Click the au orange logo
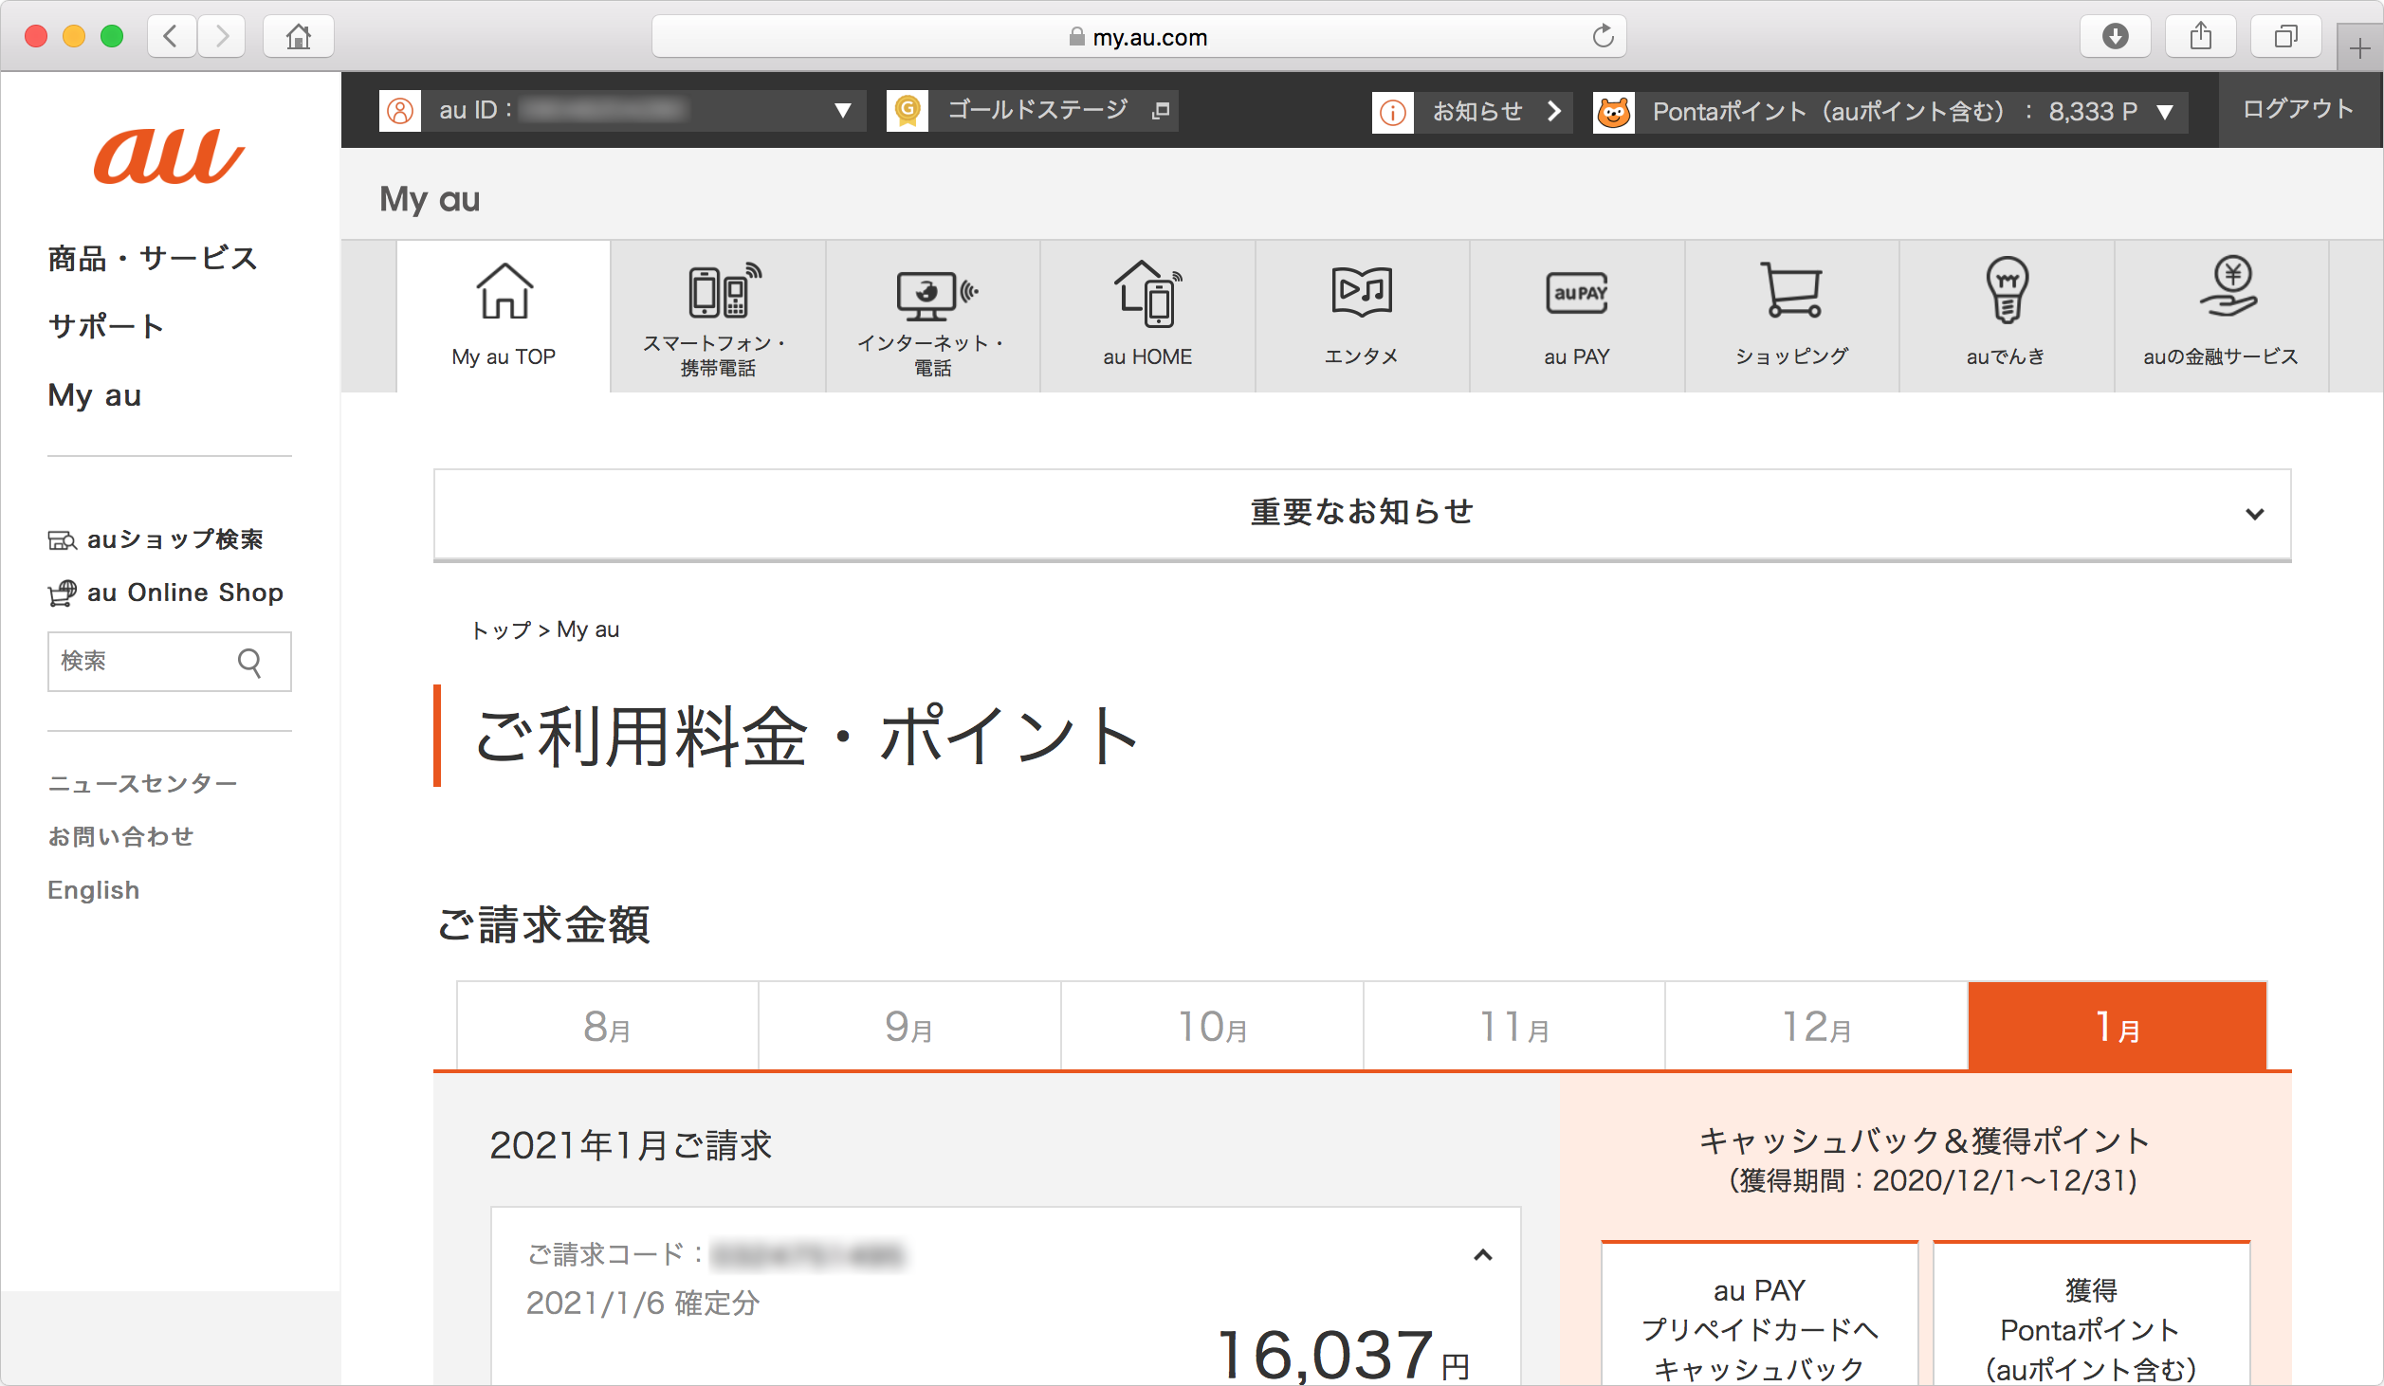This screenshot has height=1386, width=2384. 169,156
